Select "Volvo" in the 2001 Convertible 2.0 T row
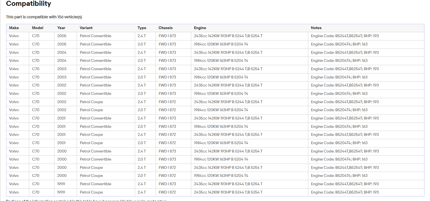430x201 pixels. (14, 126)
